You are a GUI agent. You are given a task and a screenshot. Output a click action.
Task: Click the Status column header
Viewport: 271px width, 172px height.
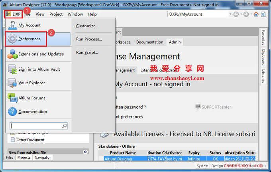215,153
